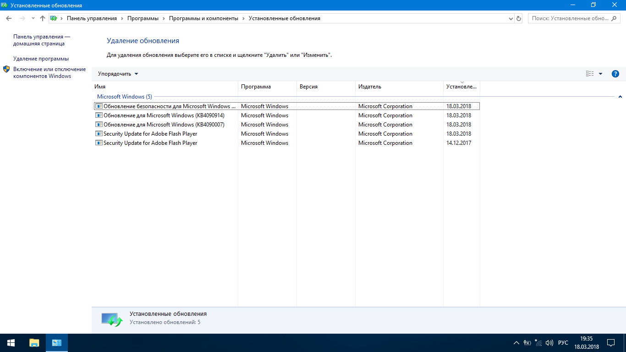Open the Панель управления breadcrumb
Screen dimensions: 626x352
(92, 18)
